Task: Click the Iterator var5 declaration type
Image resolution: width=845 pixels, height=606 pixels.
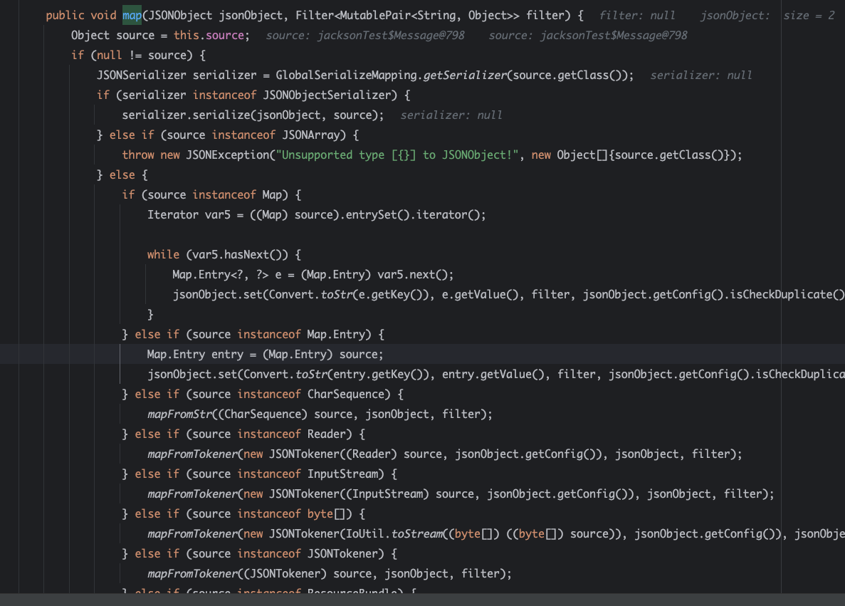Action: [x=170, y=214]
